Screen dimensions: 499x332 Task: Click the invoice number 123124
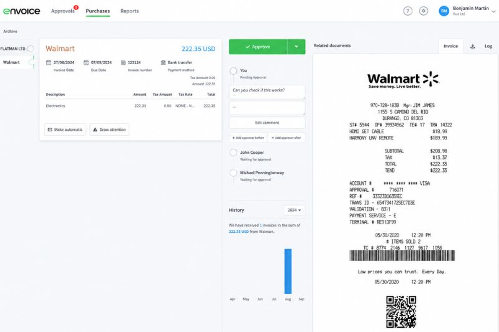tap(134, 62)
